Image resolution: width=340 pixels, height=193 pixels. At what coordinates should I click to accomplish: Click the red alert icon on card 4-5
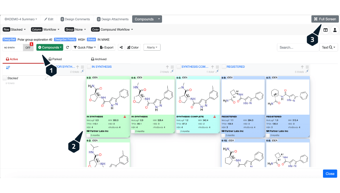pos(215,117)
